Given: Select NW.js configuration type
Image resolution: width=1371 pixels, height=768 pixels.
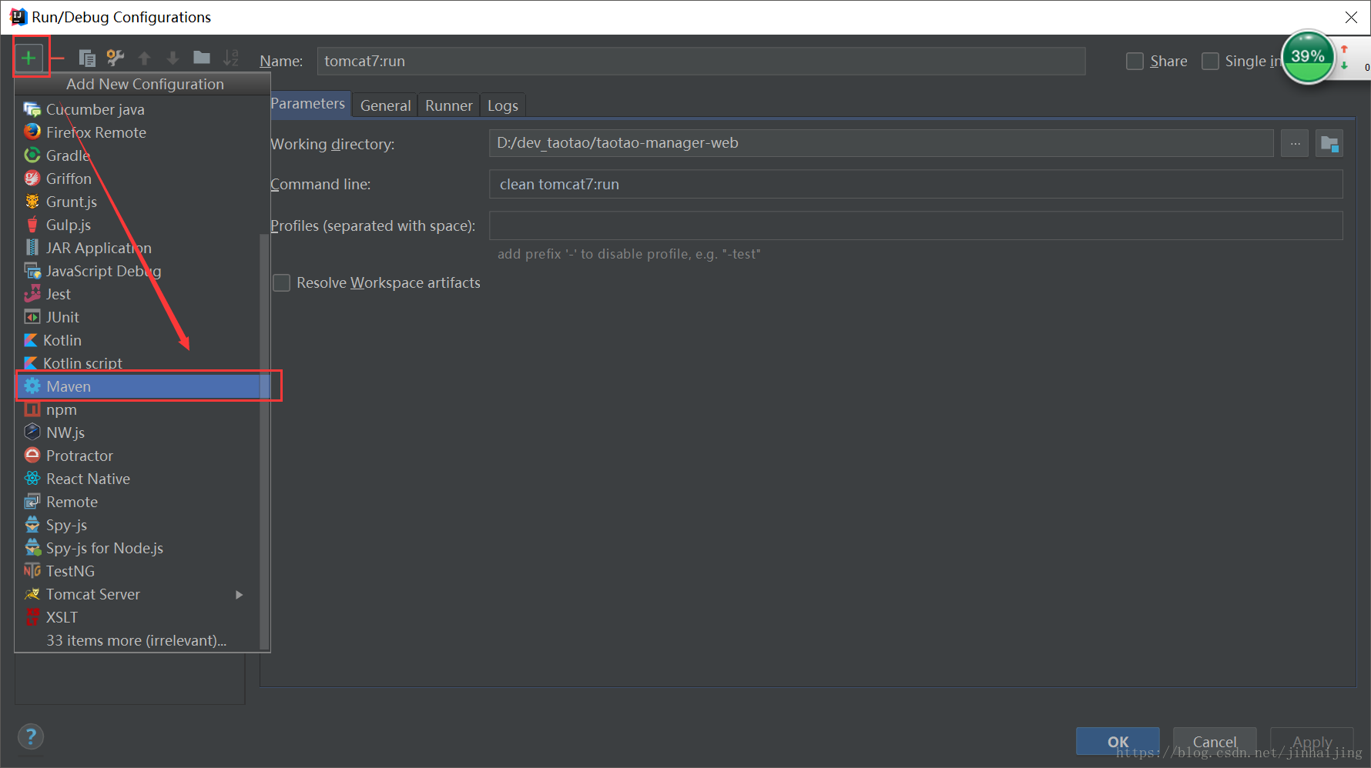Looking at the screenshot, I should (x=139, y=432).
